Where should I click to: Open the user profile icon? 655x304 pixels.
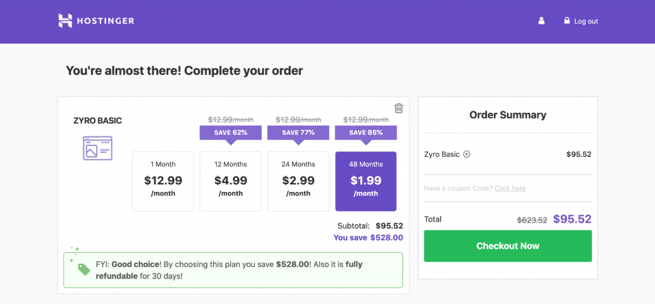tap(541, 20)
